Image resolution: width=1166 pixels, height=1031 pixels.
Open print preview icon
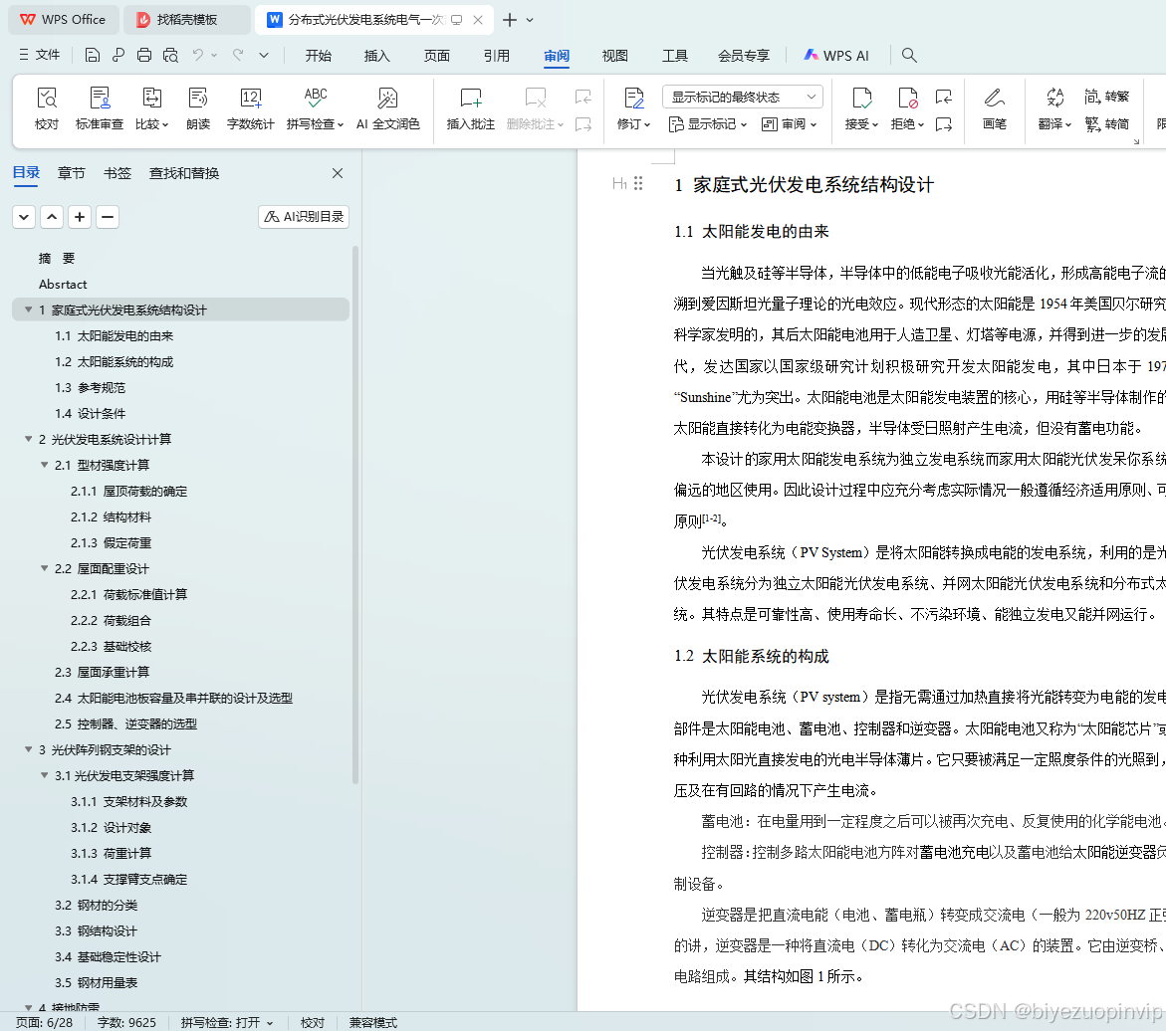click(x=170, y=55)
